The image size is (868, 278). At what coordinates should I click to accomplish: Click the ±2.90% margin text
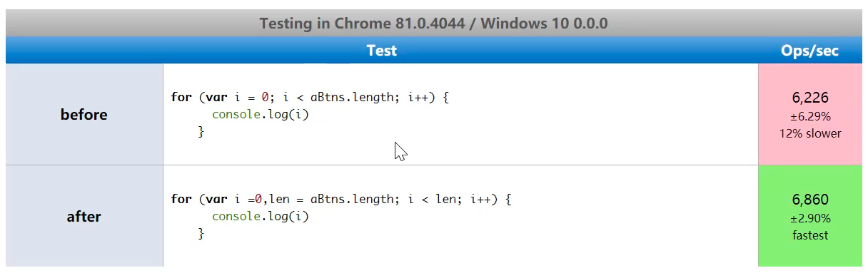[x=810, y=218]
